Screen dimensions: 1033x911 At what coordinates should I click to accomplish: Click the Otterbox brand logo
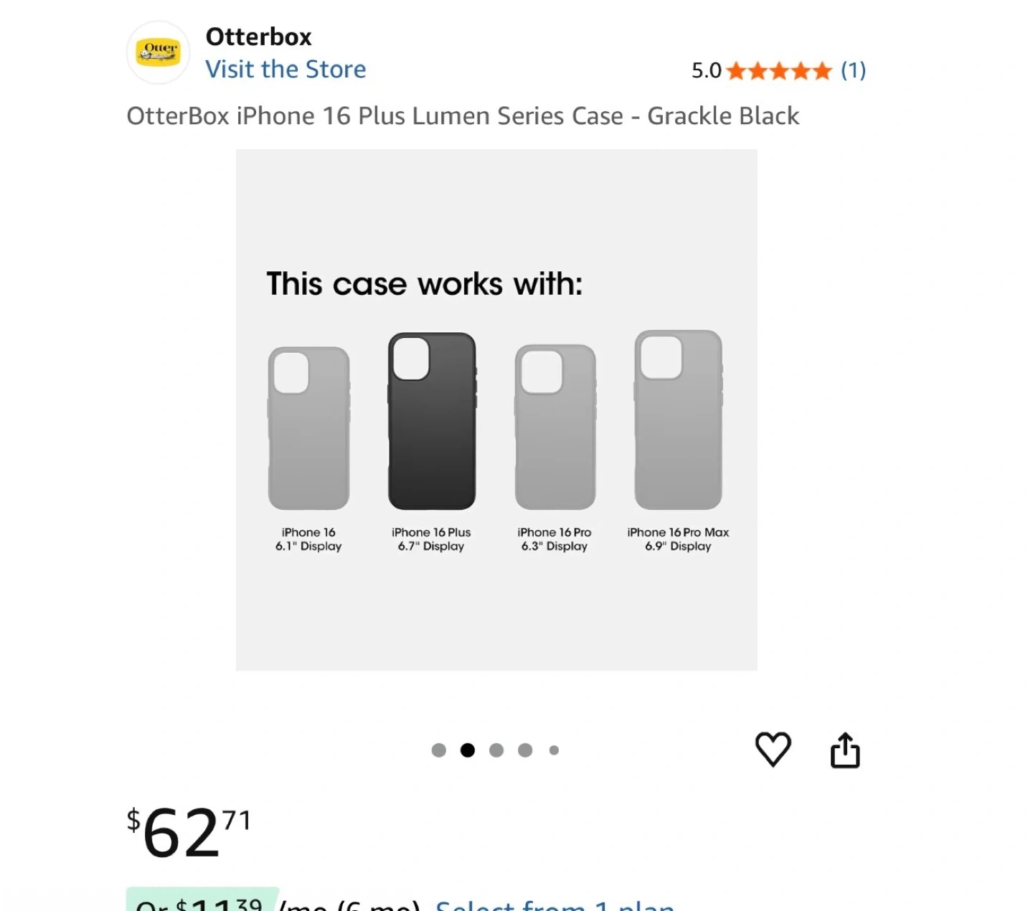(x=159, y=52)
